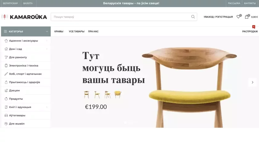Click the Электроніка і тэхніка phone icon
Screen dimensions: 259x142
[6, 66]
